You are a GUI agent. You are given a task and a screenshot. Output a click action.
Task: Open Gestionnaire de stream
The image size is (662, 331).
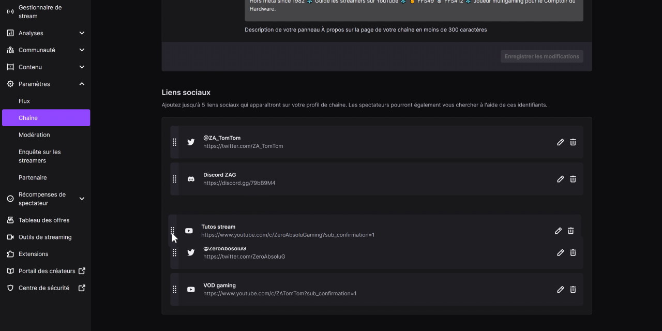[40, 11]
